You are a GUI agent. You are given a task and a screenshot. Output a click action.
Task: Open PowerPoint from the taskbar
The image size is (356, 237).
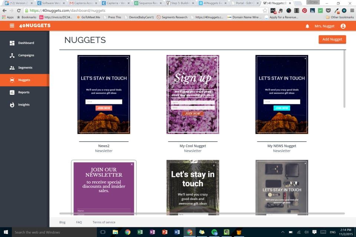pyautogui.click(x=165, y=232)
